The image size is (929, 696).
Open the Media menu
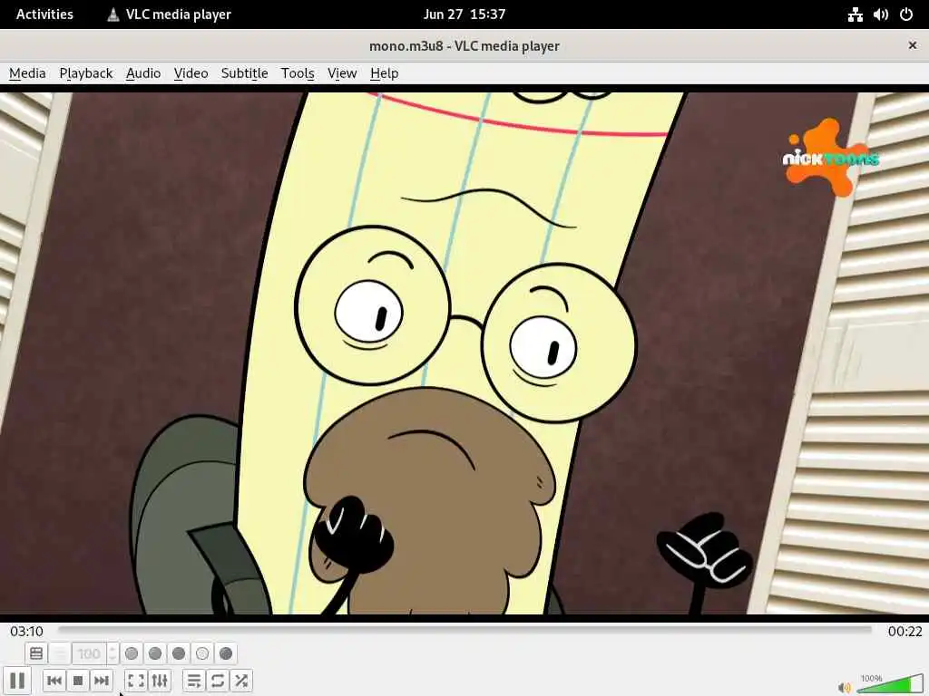(x=27, y=73)
